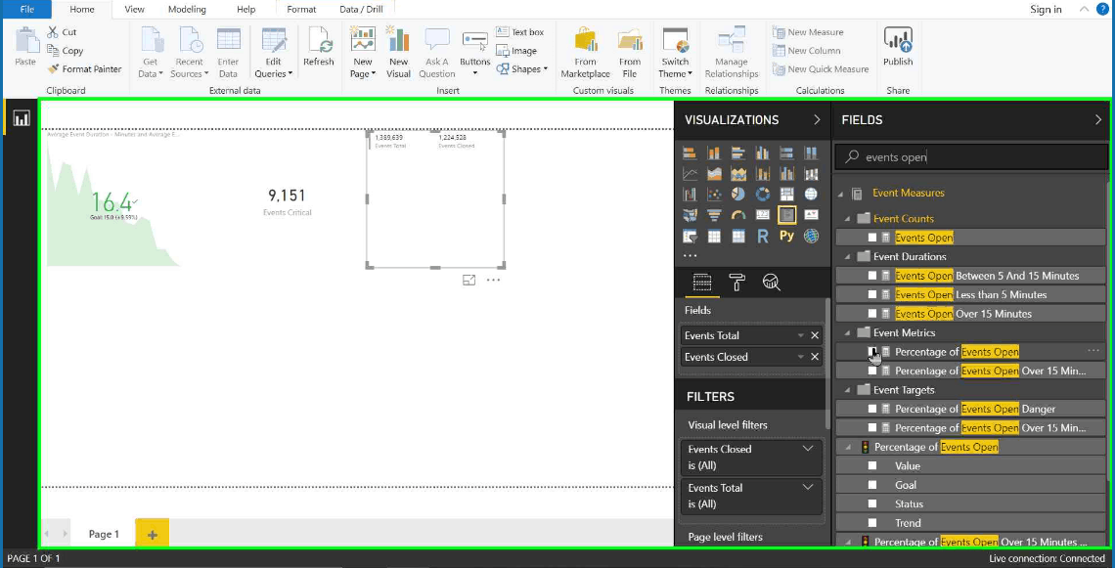Switch to the Format ribbon tab
Image resolution: width=1116 pixels, height=568 pixels.
302,9
